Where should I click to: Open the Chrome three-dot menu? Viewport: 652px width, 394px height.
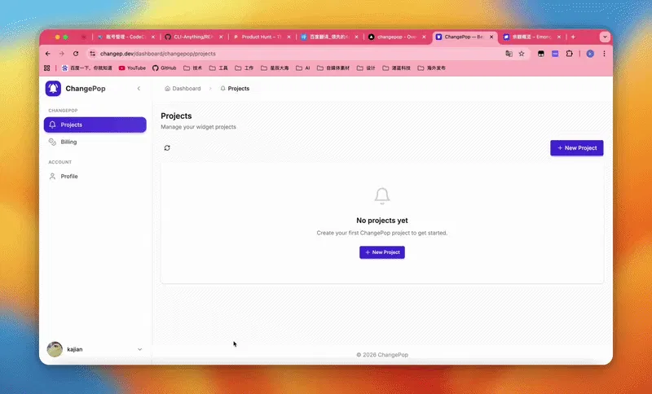[604, 54]
